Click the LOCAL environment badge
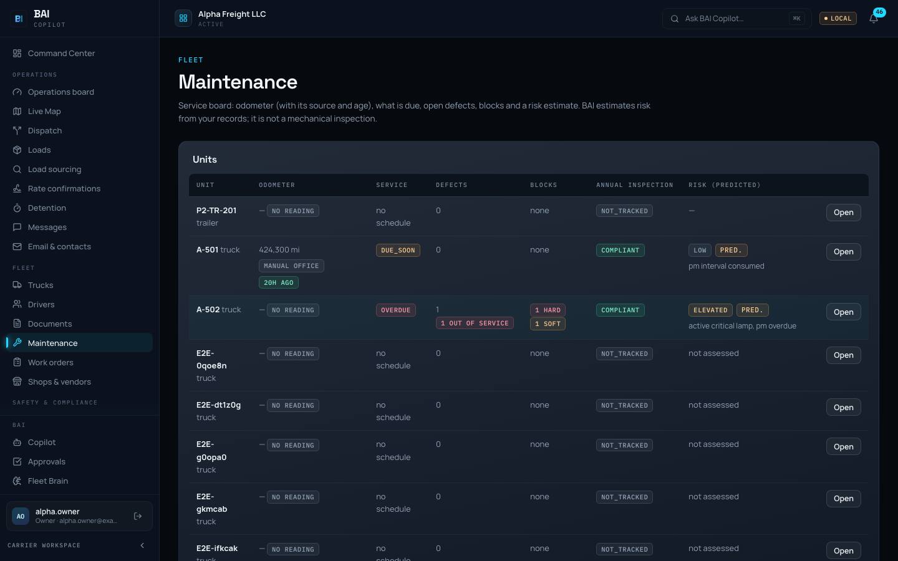The width and height of the screenshot is (898, 561). click(838, 19)
